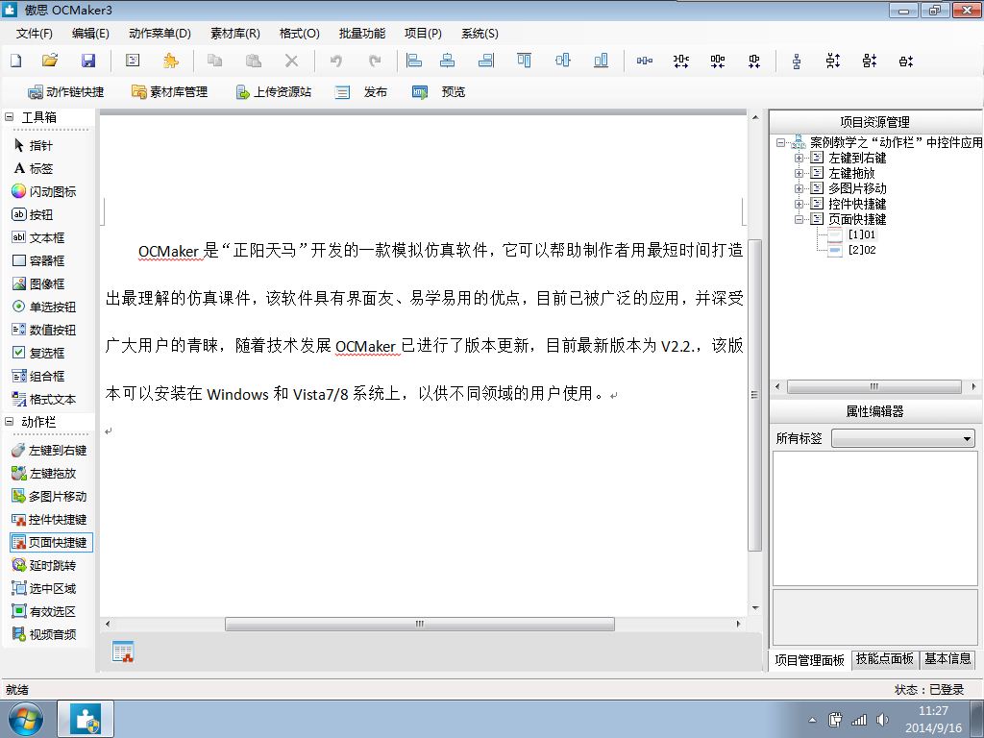Open the 文件(F) menu
This screenshot has height=738, width=984.
(34, 34)
